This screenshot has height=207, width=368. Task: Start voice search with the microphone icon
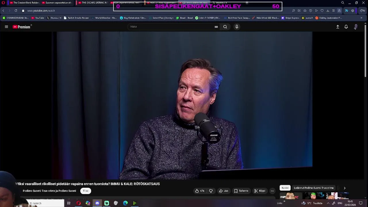click(x=237, y=27)
